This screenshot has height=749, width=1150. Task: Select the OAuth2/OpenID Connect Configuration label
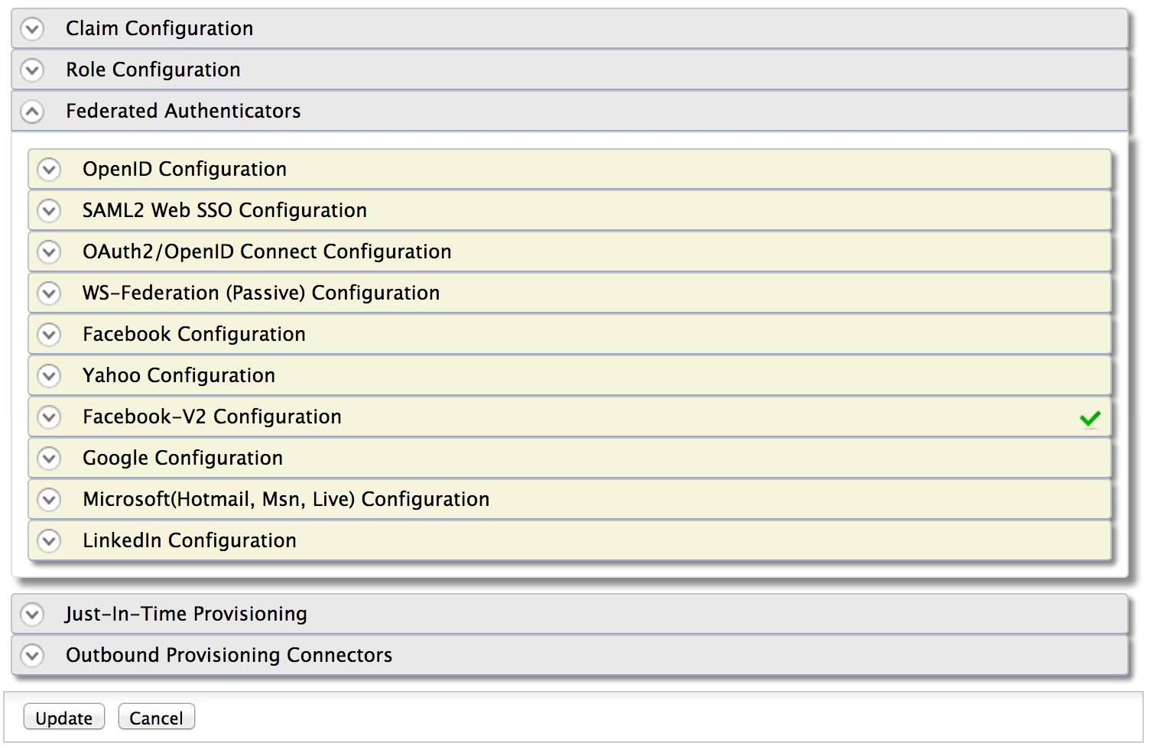pos(267,251)
